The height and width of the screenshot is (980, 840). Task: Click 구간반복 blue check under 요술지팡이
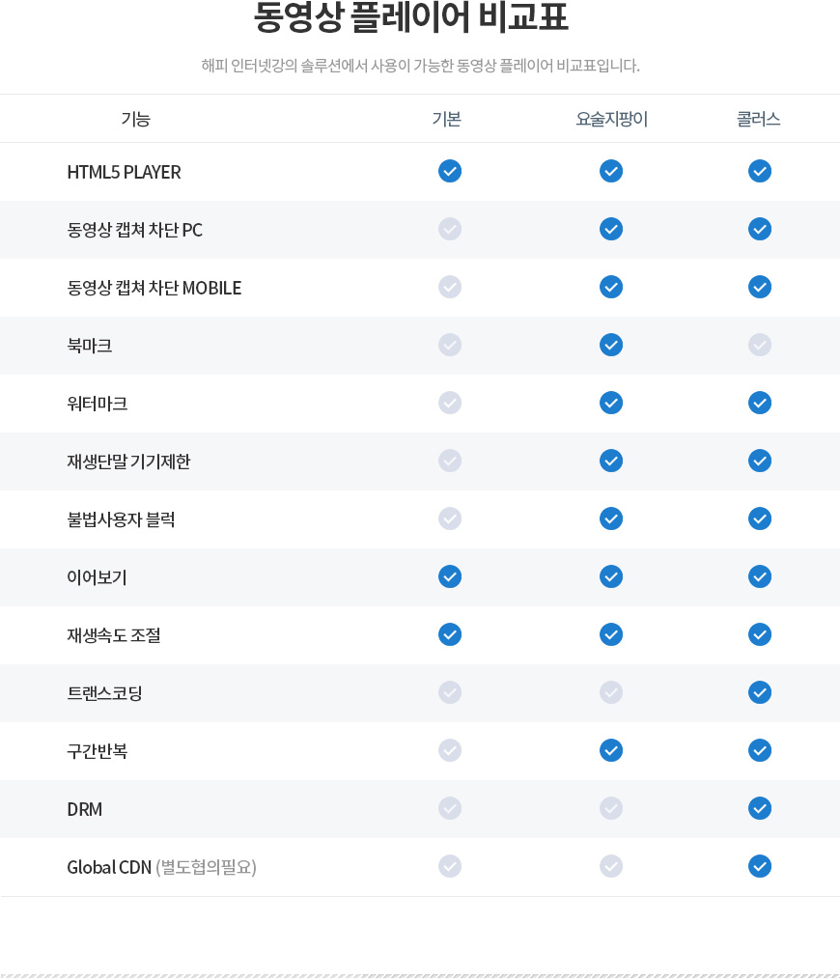tap(611, 750)
